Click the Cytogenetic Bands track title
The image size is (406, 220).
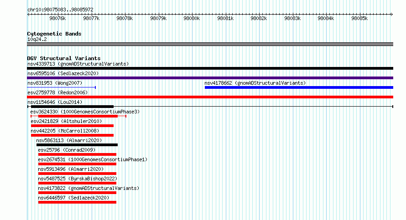54,34
